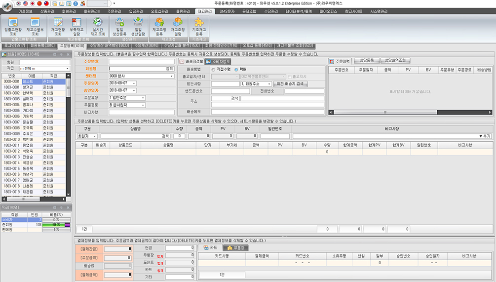Click 검색 button in 주소 field
496x282 pixels.
coord(234,98)
